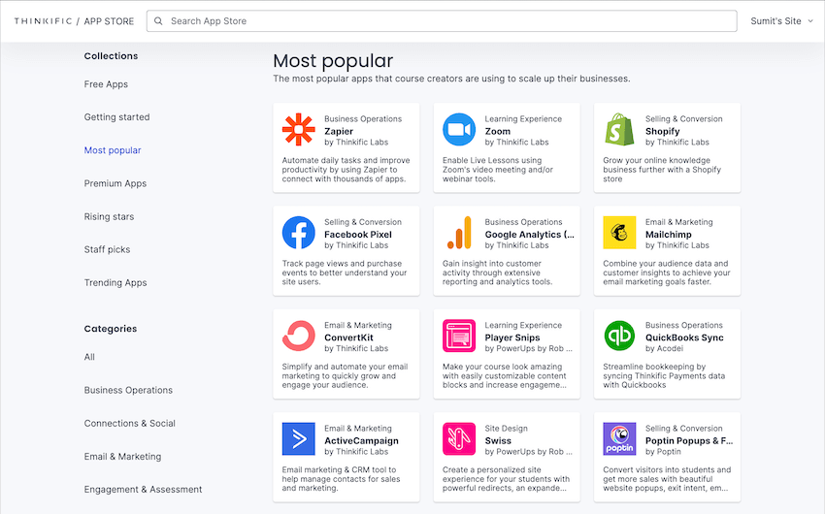Show All categories
825x514 pixels.
pyautogui.click(x=89, y=357)
